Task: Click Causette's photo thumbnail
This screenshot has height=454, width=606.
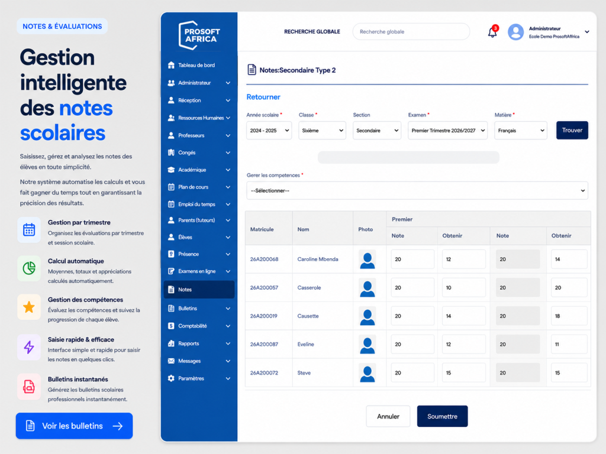Action: point(367,316)
